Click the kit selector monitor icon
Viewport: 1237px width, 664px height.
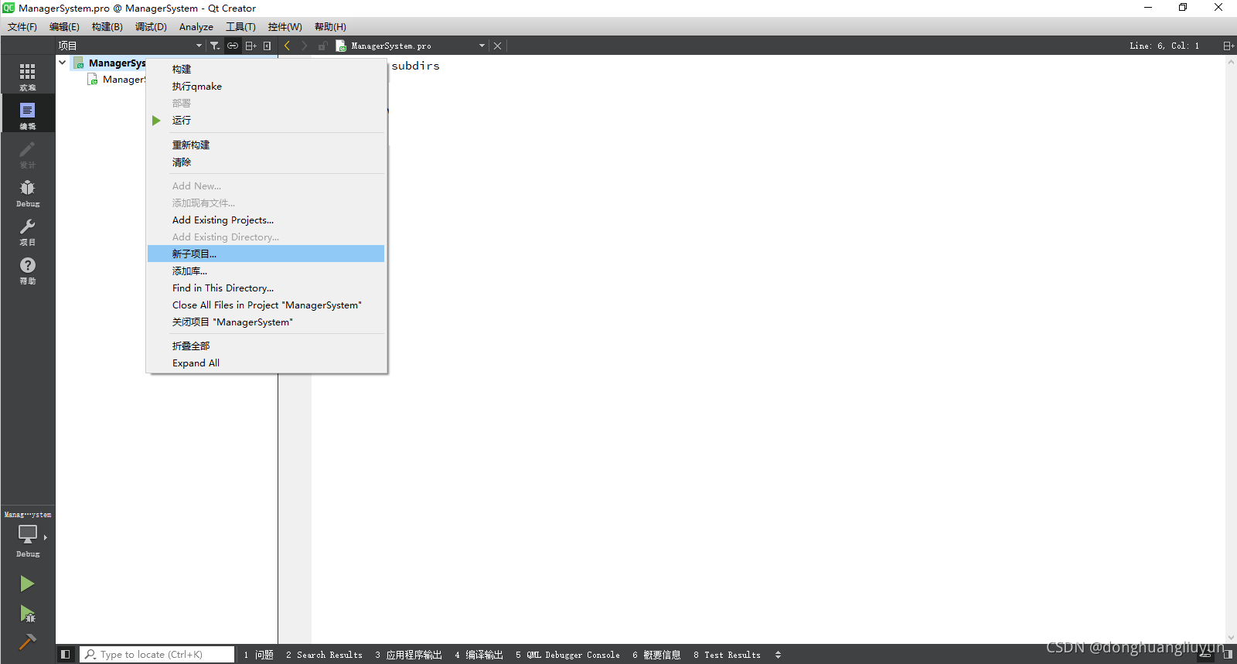(x=28, y=535)
